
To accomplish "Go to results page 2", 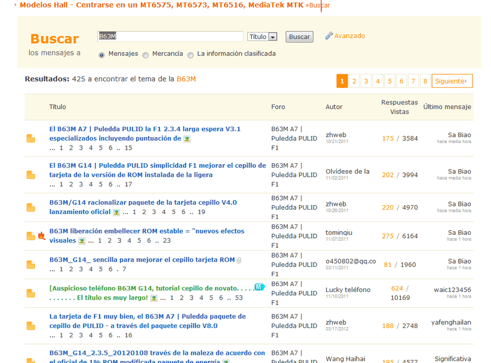I will click(354, 81).
